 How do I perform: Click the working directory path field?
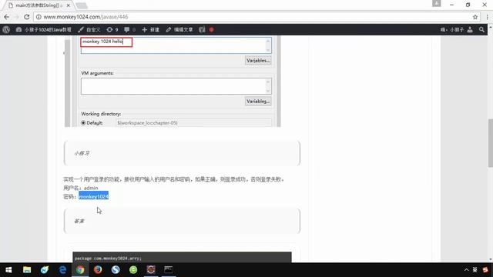tap(194, 123)
